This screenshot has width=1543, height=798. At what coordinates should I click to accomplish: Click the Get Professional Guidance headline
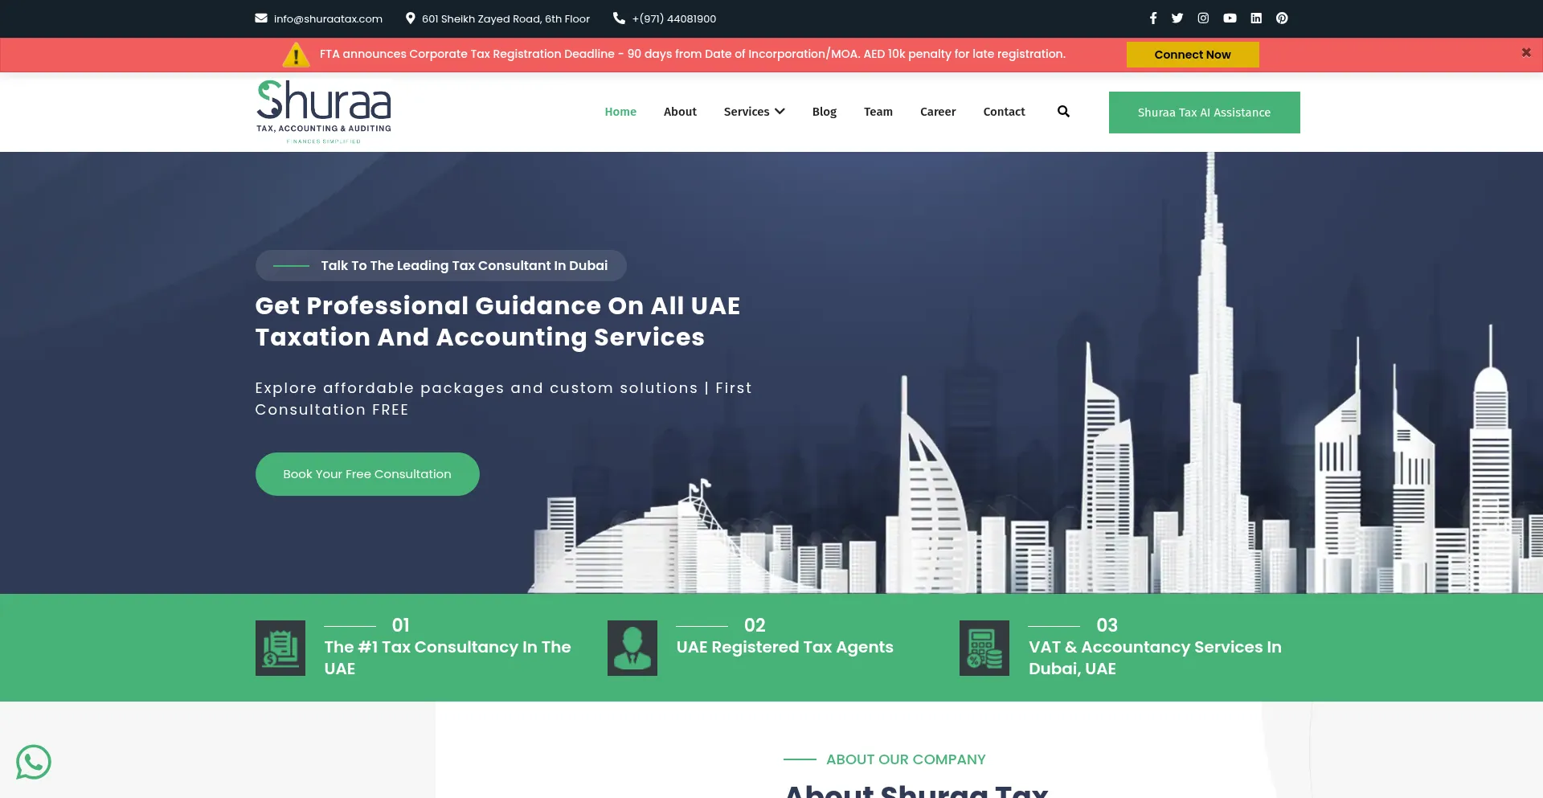[x=497, y=321]
